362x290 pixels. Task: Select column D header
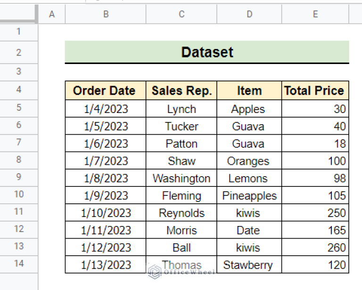point(249,15)
